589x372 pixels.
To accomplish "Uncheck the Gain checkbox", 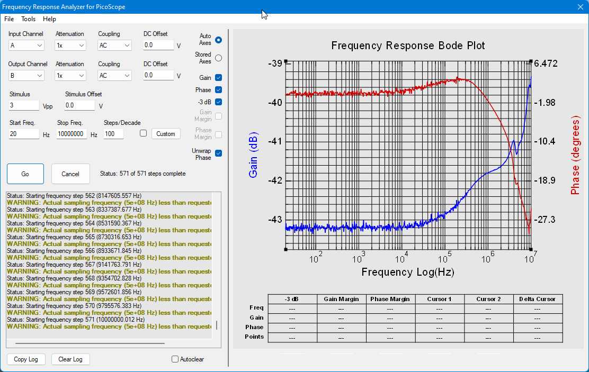I will [x=218, y=78].
